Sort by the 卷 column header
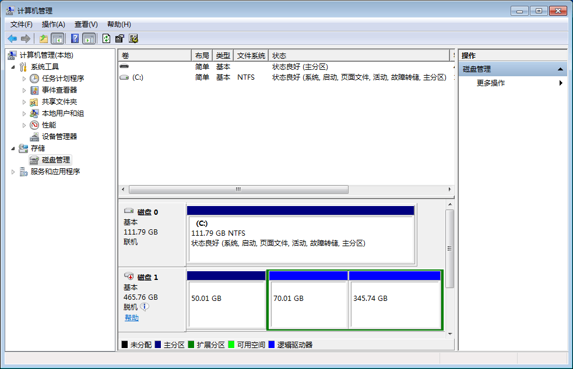 [x=155, y=55]
